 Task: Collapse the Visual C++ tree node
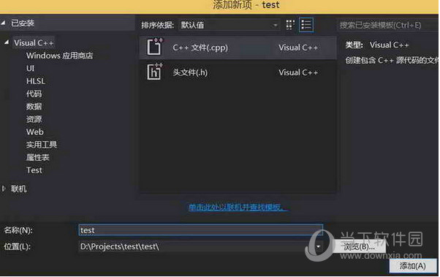point(7,42)
